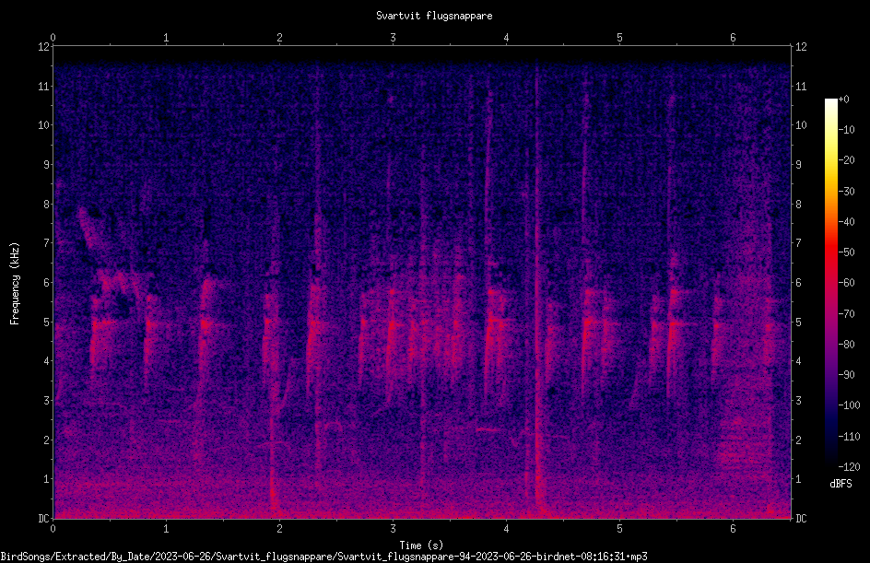Click the '-120' value on the color scale
The width and height of the screenshot is (870, 563).
point(849,467)
